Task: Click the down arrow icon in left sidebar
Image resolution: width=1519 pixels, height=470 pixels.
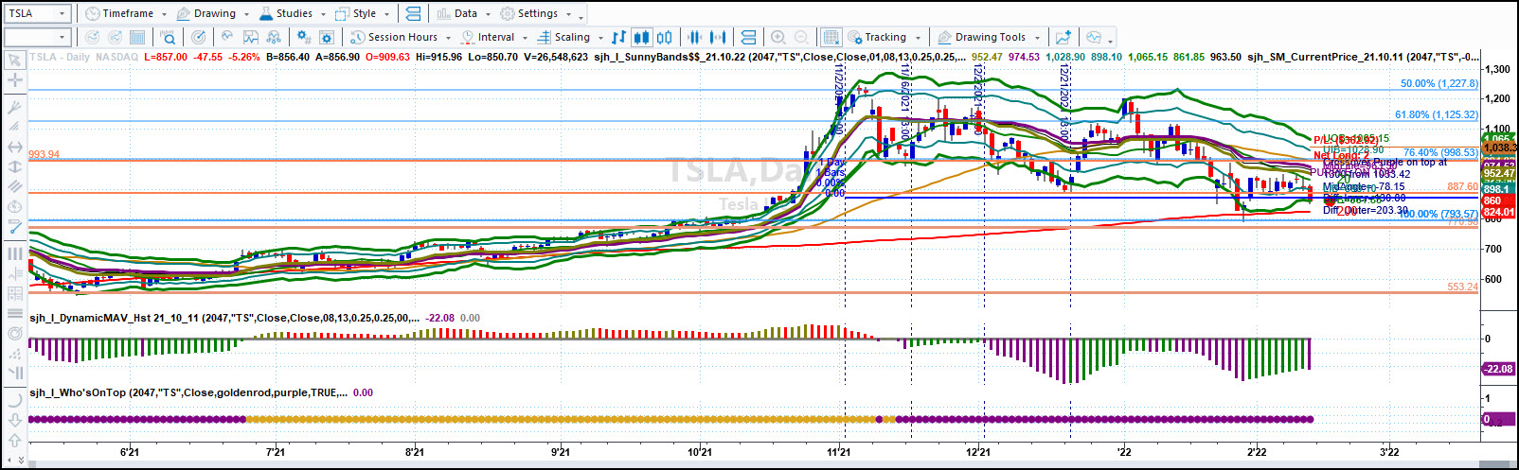Action: (14, 420)
